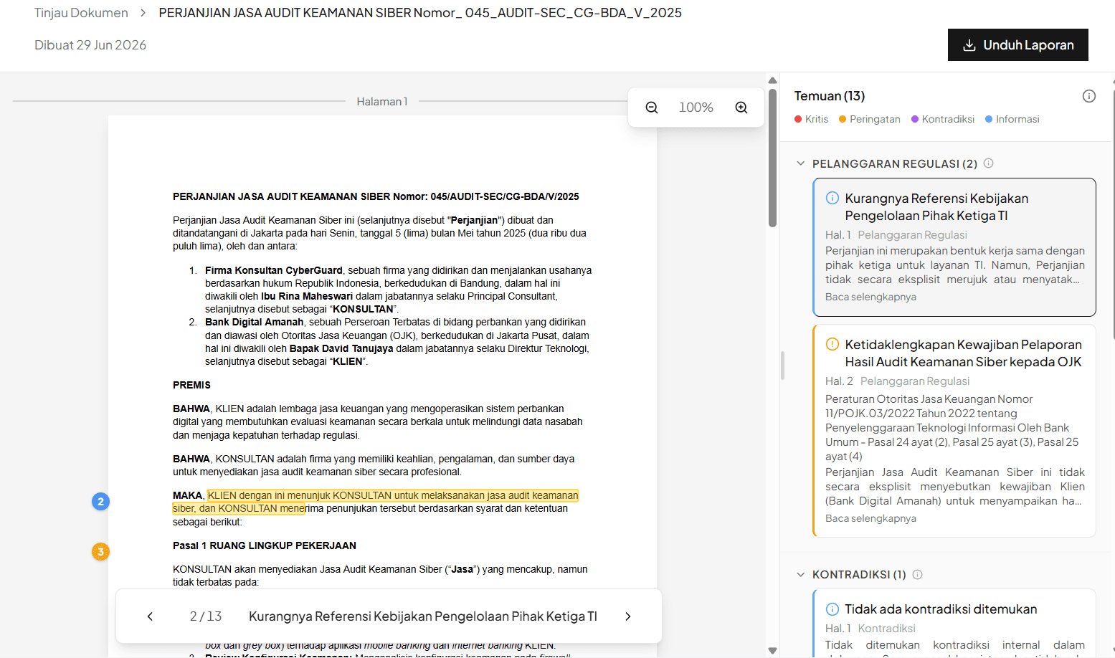Filter findings by Kritis legend
This screenshot has height=658, width=1115.
pyautogui.click(x=811, y=119)
